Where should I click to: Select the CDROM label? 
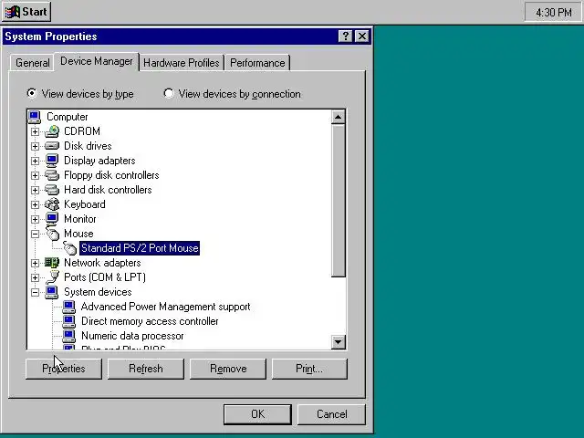pos(82,131)
